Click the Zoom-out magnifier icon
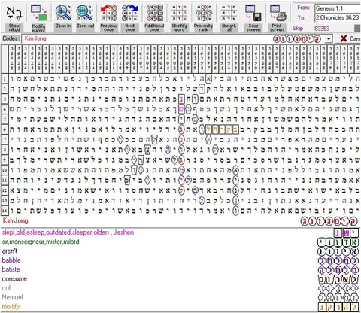 (84, 13)
